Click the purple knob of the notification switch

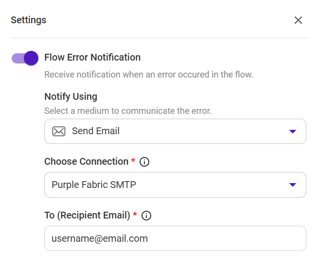pyautogui.click(x=31, y=58)
